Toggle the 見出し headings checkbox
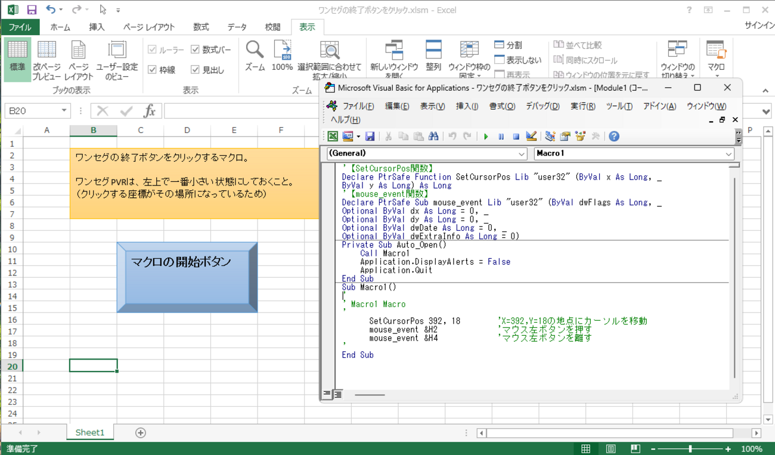 pyautogui.click(x=195, y=70)
